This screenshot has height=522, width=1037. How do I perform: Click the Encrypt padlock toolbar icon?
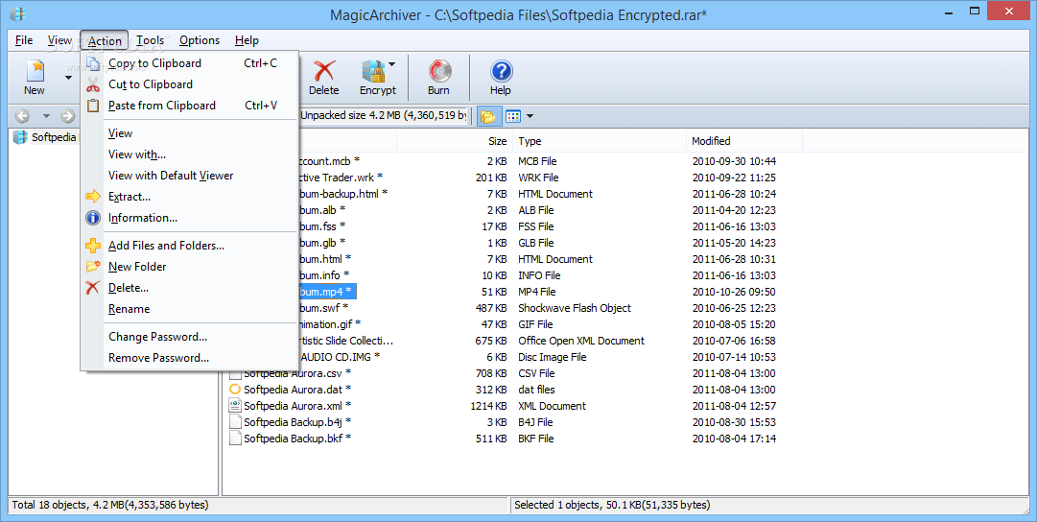pos(374,70)
